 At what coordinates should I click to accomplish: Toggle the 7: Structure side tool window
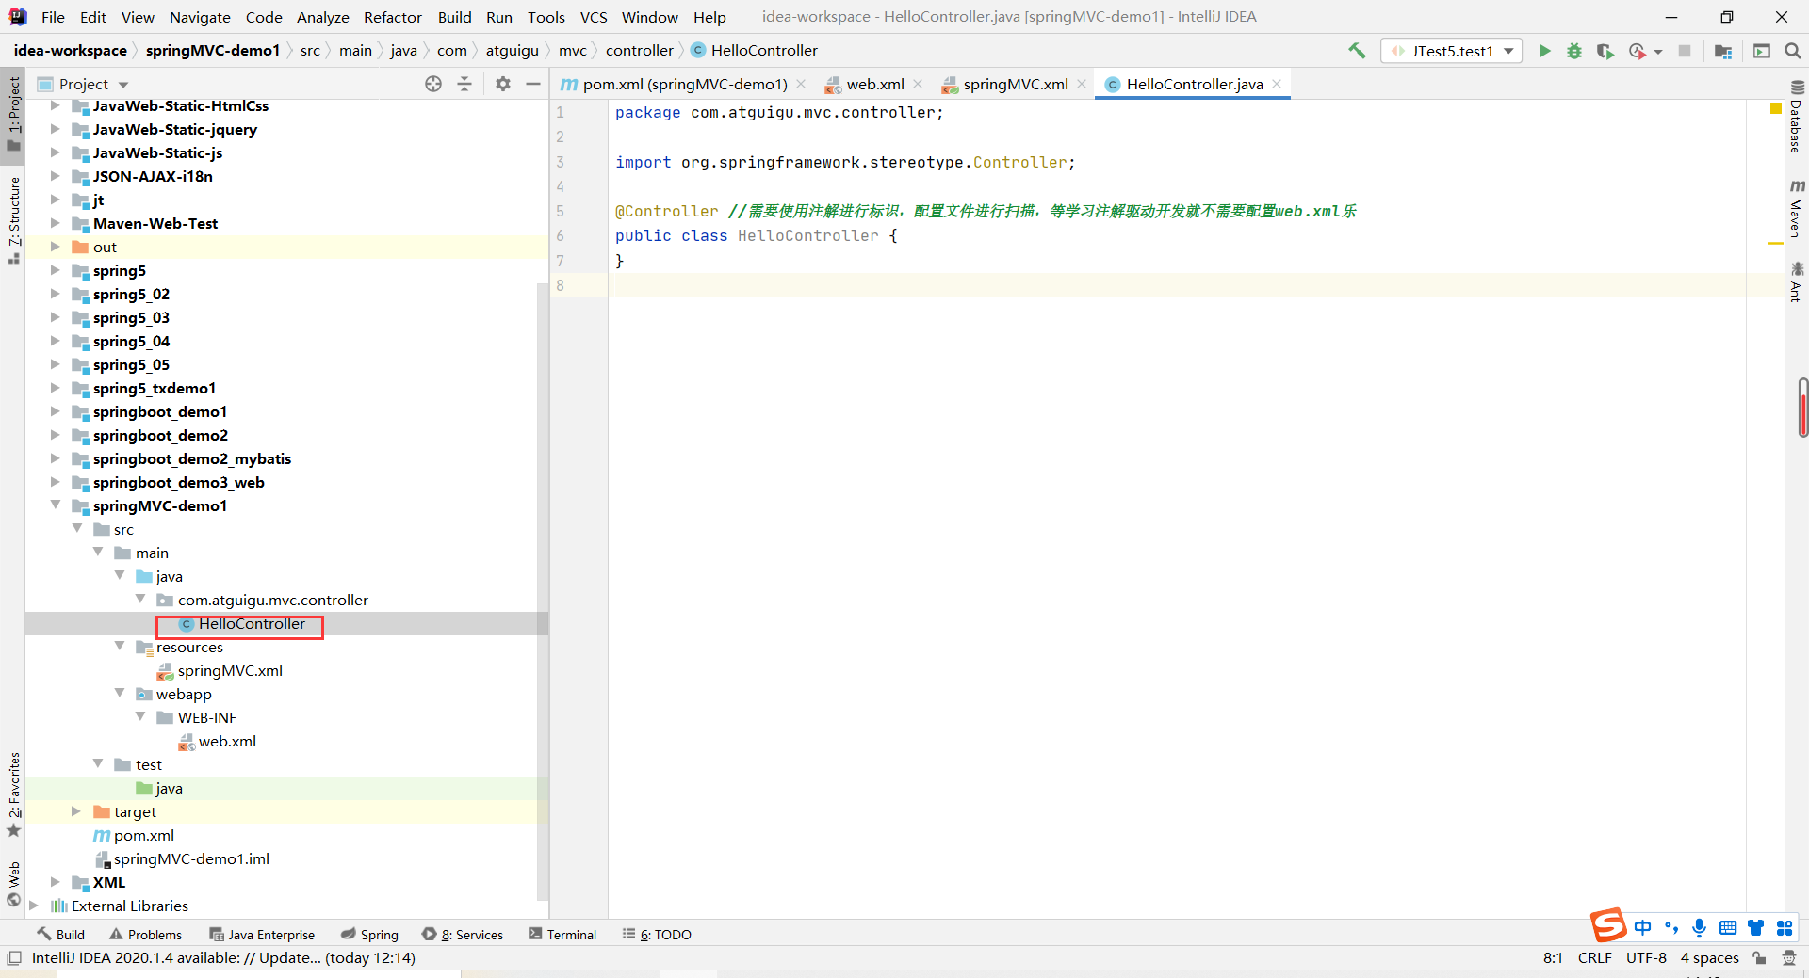14,221
